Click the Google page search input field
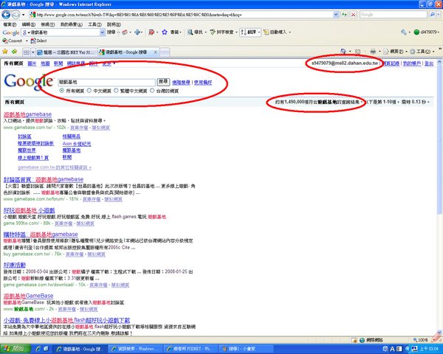Screen dimensions: 443x354 [x=106, y=82]
